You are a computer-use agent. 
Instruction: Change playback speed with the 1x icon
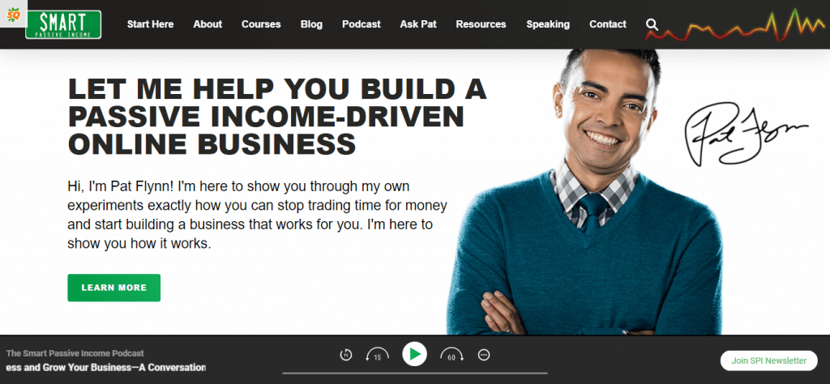tap(345, 356)
